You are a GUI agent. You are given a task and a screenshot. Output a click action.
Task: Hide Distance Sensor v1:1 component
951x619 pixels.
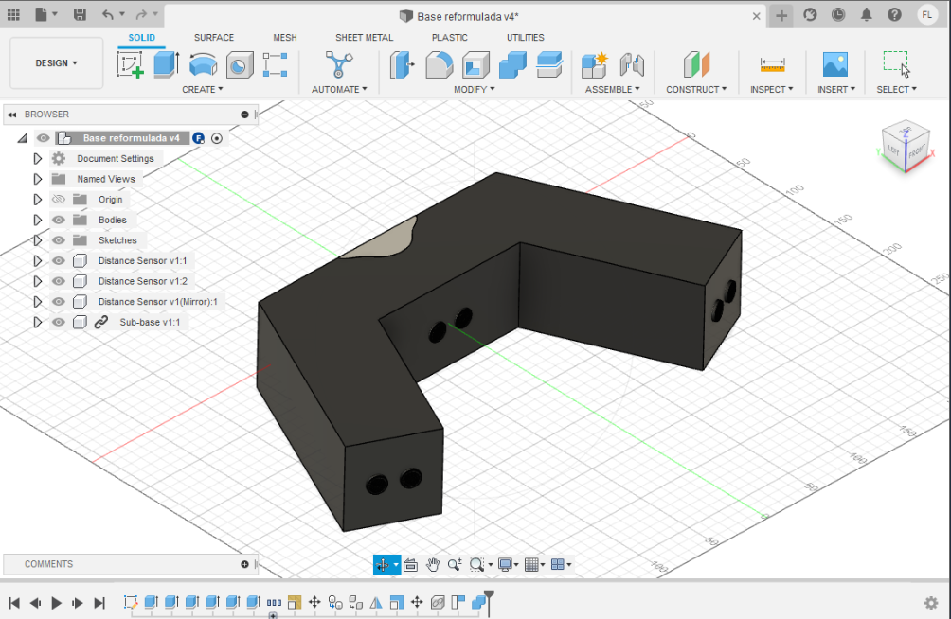point(58,260)
